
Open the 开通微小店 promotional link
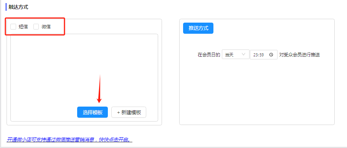[x=69, y=140]
